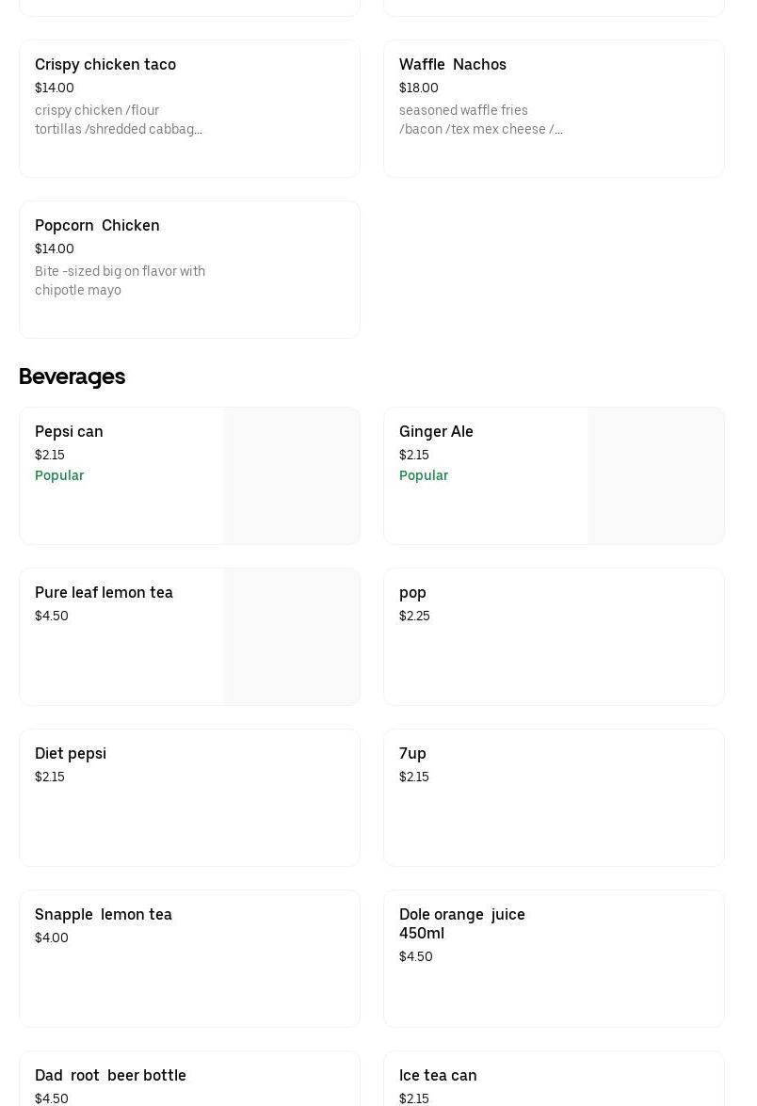Viewport: 757px width, 1106px height.
Task: Open the Pure leaf lemon tea title
Action: (104, 593)
